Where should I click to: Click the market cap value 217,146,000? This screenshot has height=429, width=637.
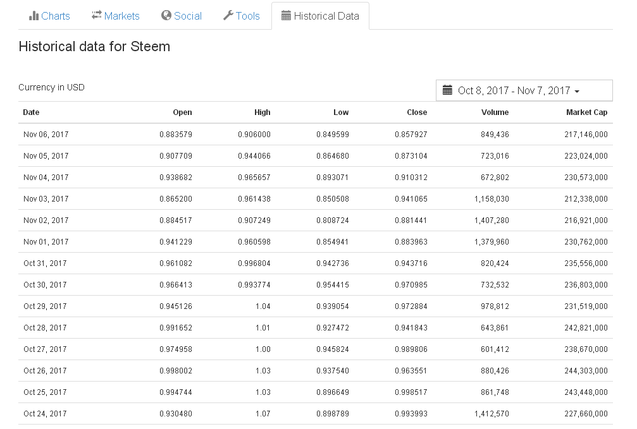point(586,135)
